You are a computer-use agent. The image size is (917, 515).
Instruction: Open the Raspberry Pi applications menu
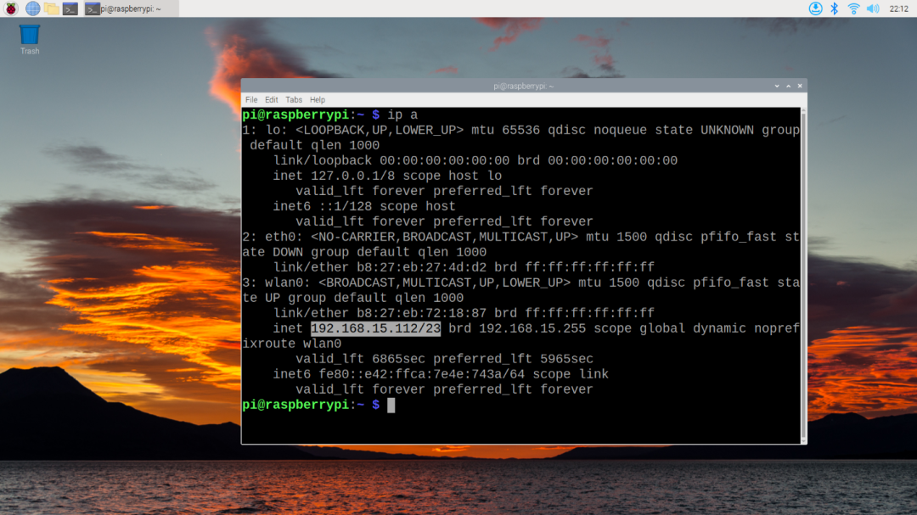pyautogui.click(x=11, y=8)
